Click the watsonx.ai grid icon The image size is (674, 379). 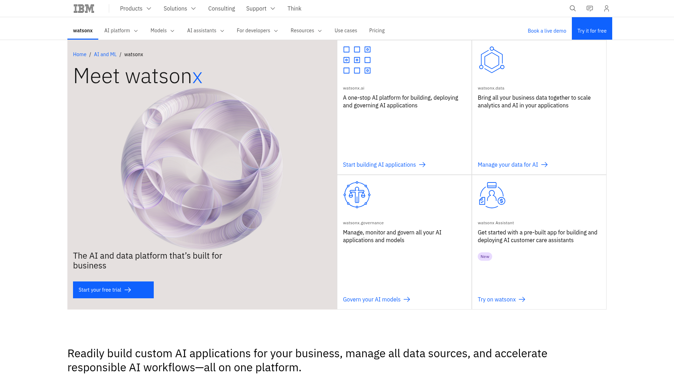click(357, 60)
